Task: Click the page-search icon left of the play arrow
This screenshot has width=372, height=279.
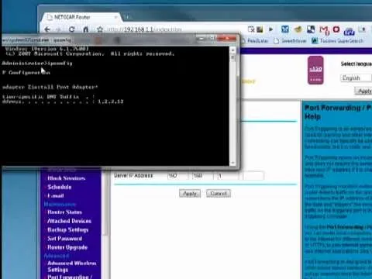Action: 251,29
